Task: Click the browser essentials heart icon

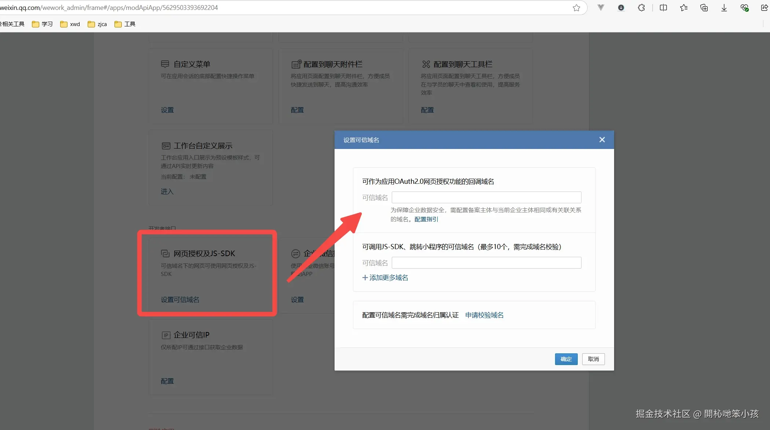Action: 744,8
